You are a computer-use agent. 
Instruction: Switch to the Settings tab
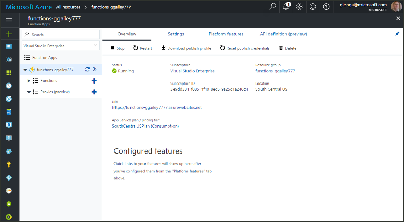(x=176, y=34)
